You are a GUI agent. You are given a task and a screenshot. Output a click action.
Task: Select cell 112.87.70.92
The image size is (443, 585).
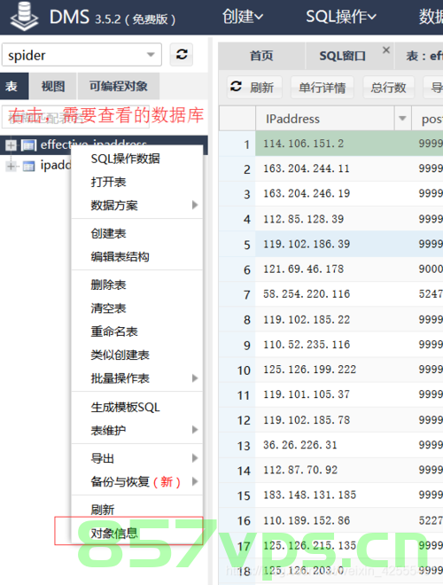click(333, 470)
